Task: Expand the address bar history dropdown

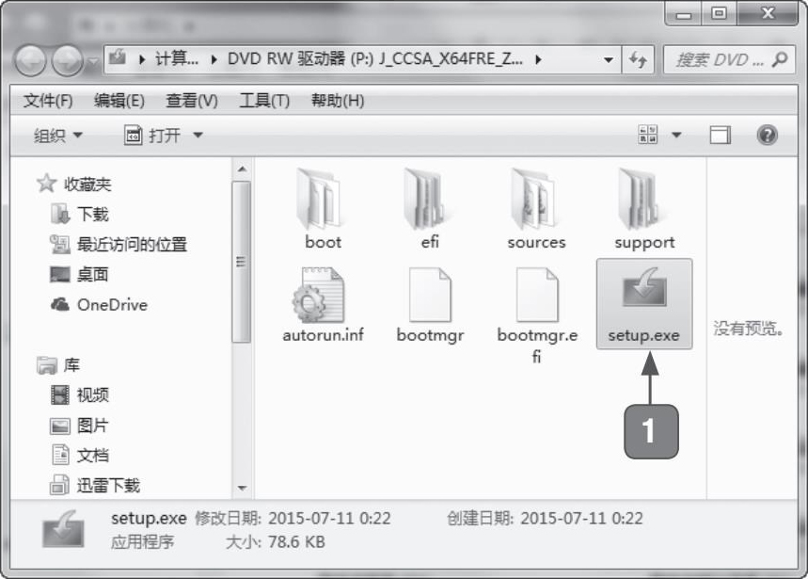Action: (609, 60)
